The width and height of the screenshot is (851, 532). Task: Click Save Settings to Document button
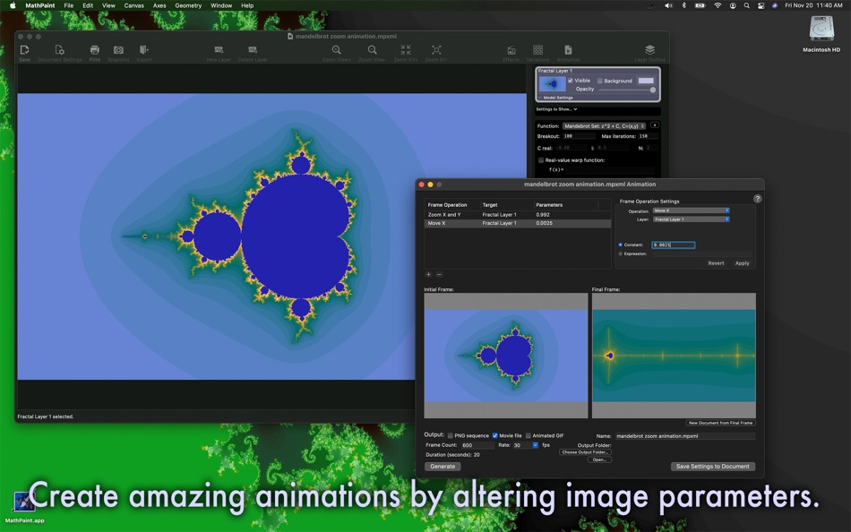(x=713, y=467)
